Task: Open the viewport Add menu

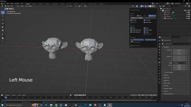Action: coord(26,6)
